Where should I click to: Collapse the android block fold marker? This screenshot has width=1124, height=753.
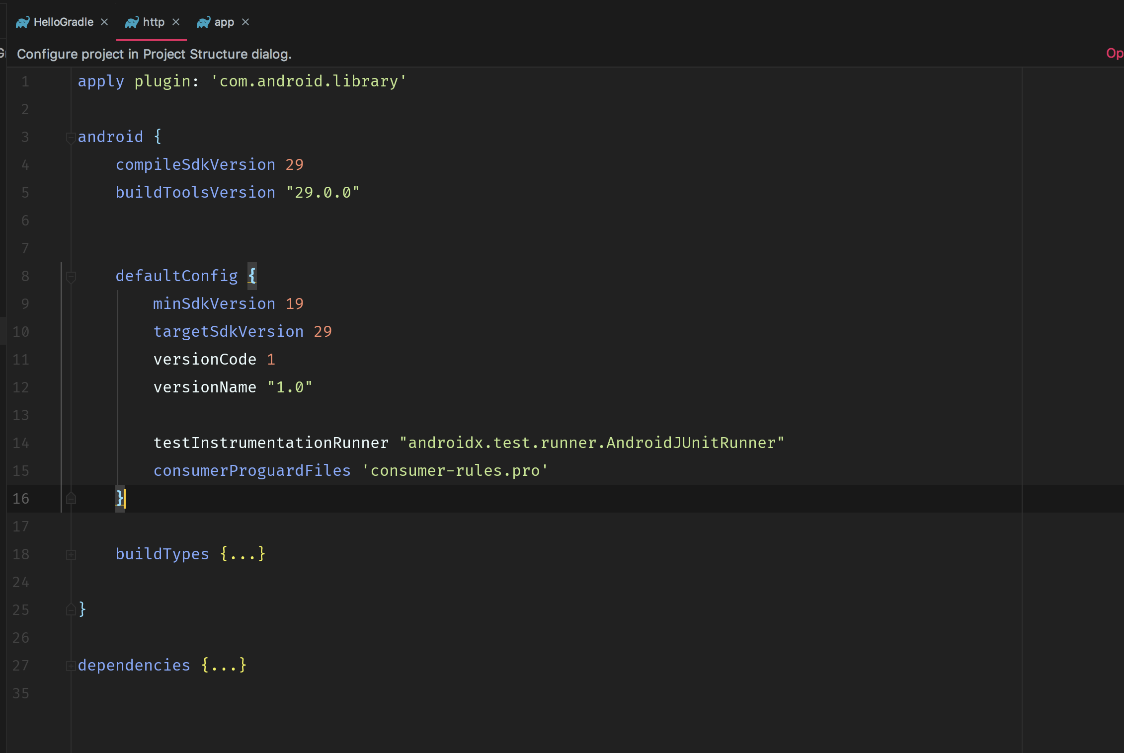pyautogui.click(x=71, y=138)
